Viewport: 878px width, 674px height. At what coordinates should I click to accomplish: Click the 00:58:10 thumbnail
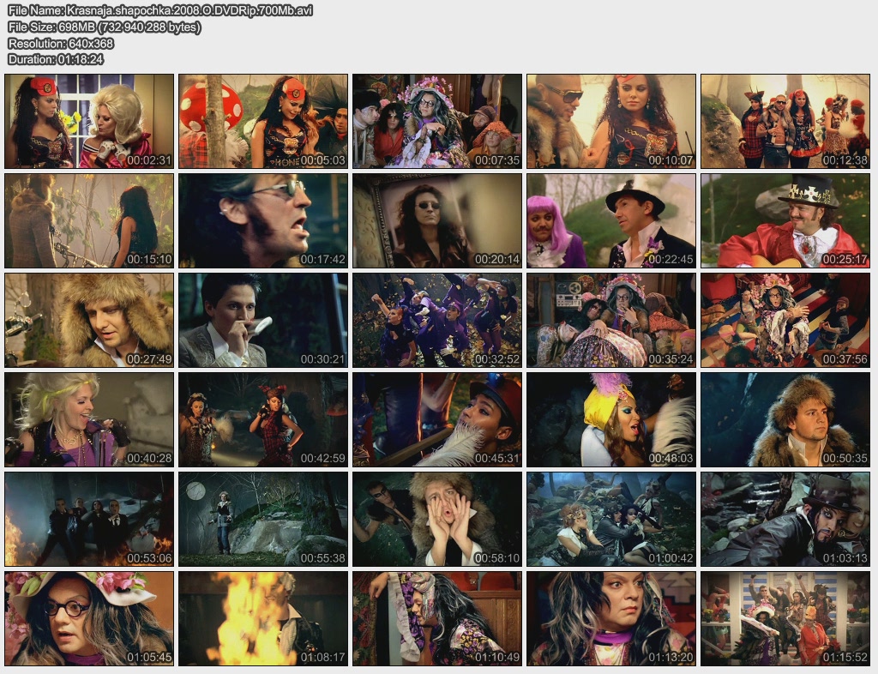[x=437, y=519]
